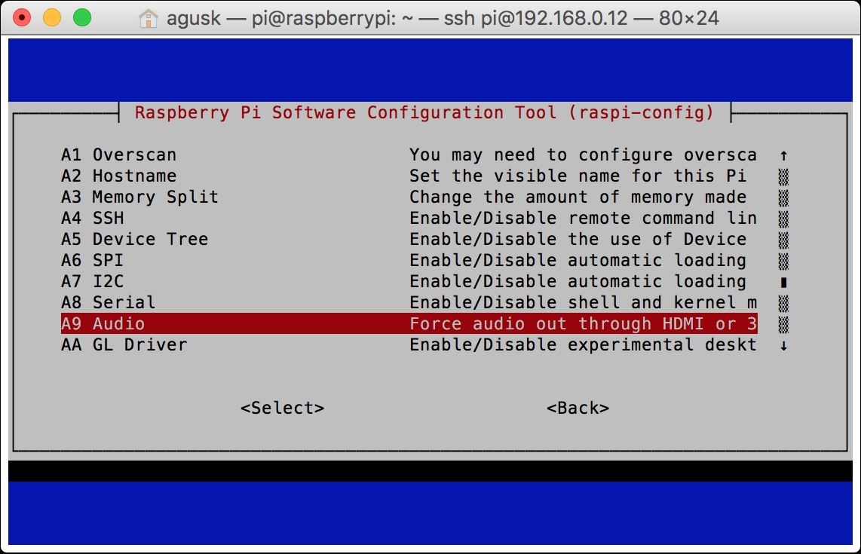The width and height of the screenshot is (861, 554).
Task: Click description 'Enable/Disable remote command lin'
Action: click(x=583, y=219)
